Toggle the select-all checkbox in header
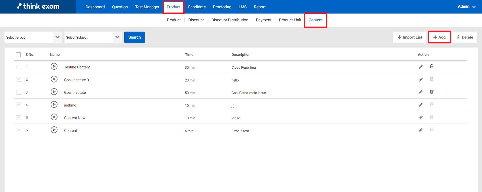 (x=18, y=55)
